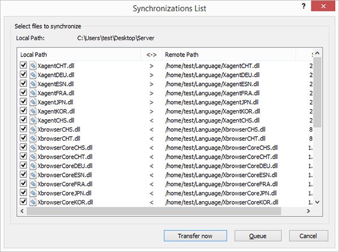Click the XagentCHS.dll file icon

pos(32,120)
